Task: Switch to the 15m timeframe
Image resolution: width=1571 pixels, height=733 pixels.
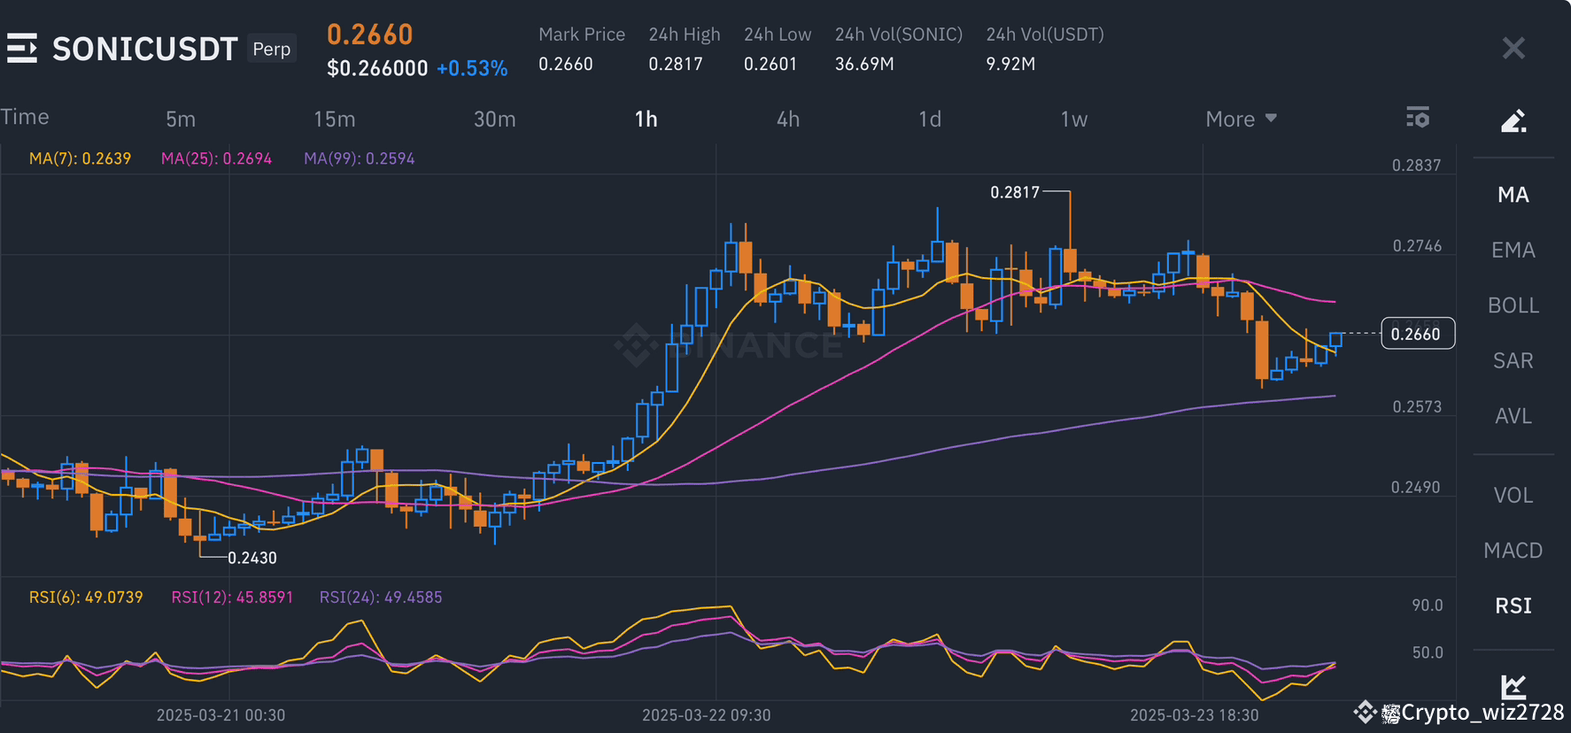Action: click(335, 119)
